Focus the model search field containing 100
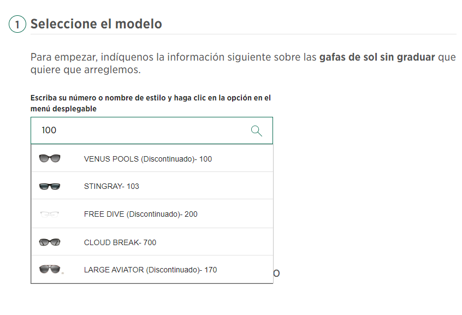The image size is (462, 315). [x=152, y=130]
